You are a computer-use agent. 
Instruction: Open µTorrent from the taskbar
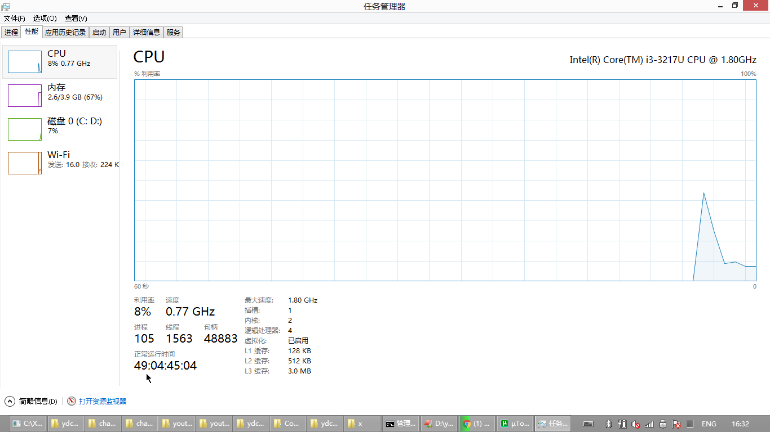pos(514,423)
